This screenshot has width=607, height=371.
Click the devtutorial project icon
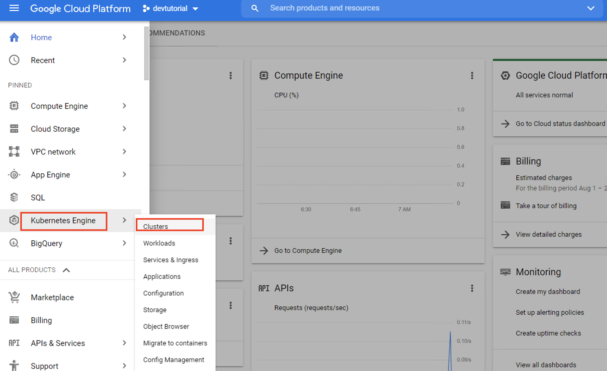[x=146, y=9]
